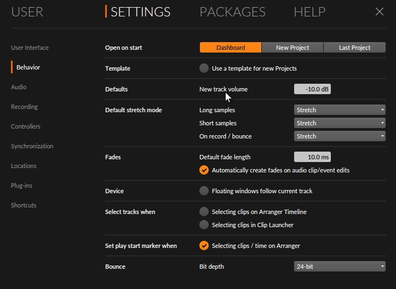Select Dashboard as the start option

[231, 48]
